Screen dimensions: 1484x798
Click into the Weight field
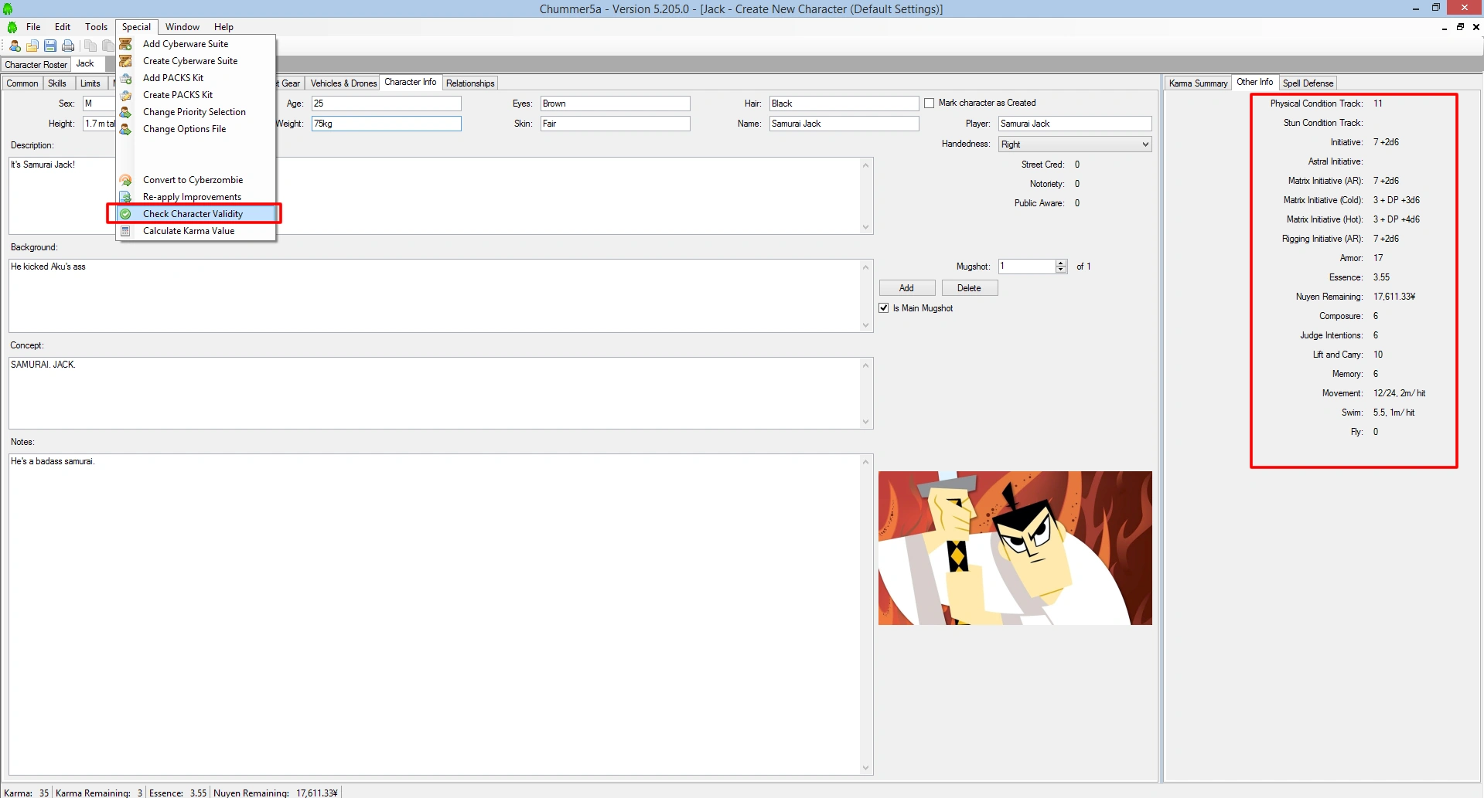point(387,124)
